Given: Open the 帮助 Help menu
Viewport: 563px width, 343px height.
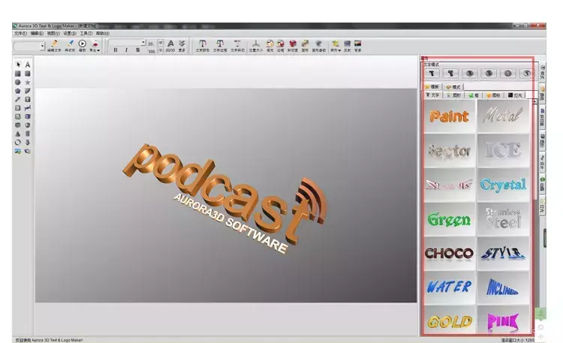Looking at the screenshot, I should (x=102, y=34).
